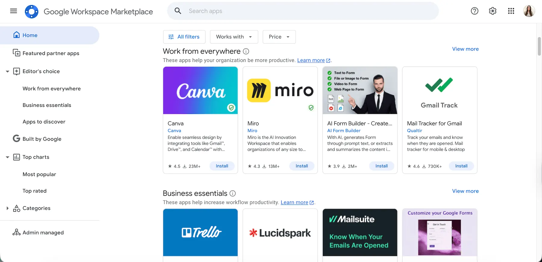Open the Works with dropdown
Image resolution: width=542 pixels, height=262 pixels.
(x=234, y=37)
